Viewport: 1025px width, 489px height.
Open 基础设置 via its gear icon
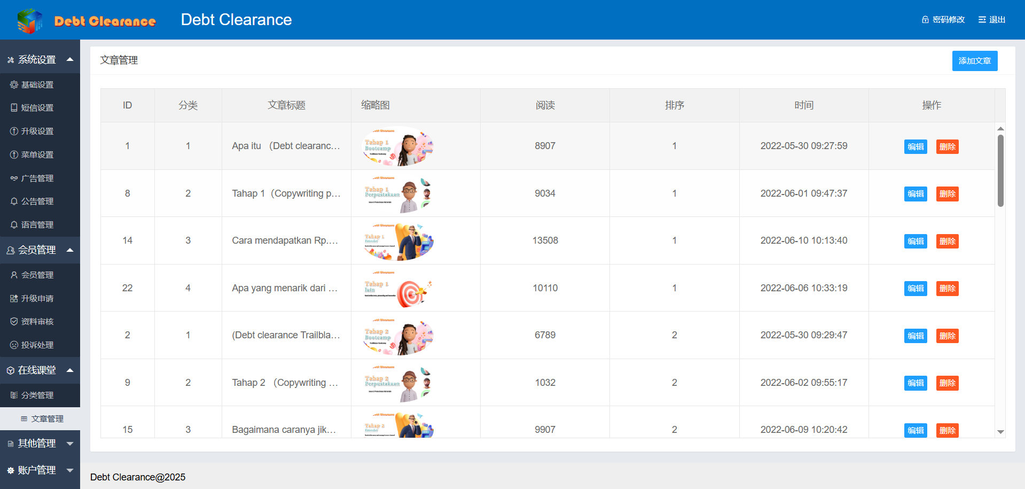(x=14, y=84)
